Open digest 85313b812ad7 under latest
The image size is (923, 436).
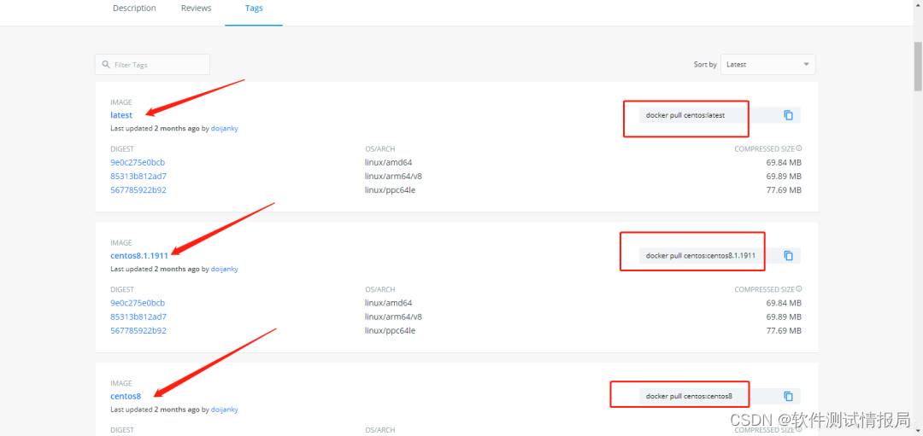138,176
